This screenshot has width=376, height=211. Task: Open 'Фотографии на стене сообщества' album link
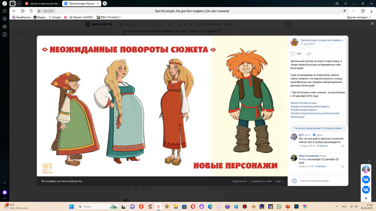click(x=62, y=181)
